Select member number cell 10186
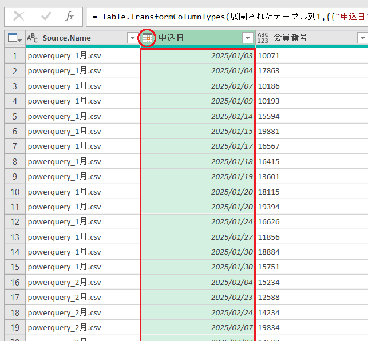 tap(312, 86)
